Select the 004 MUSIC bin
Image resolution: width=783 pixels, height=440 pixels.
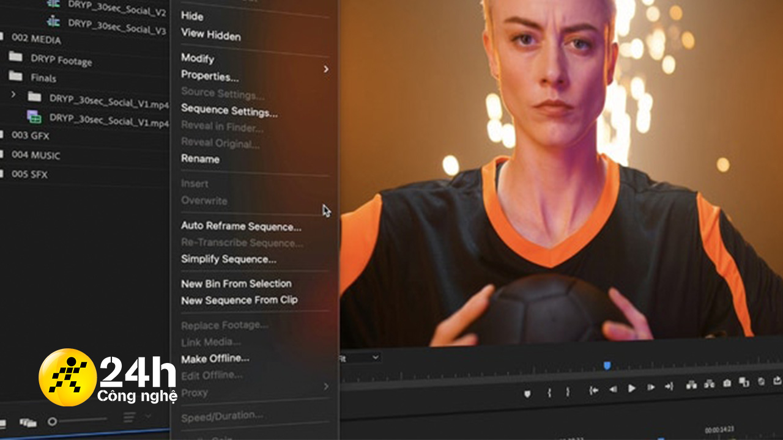coord(36,155)
